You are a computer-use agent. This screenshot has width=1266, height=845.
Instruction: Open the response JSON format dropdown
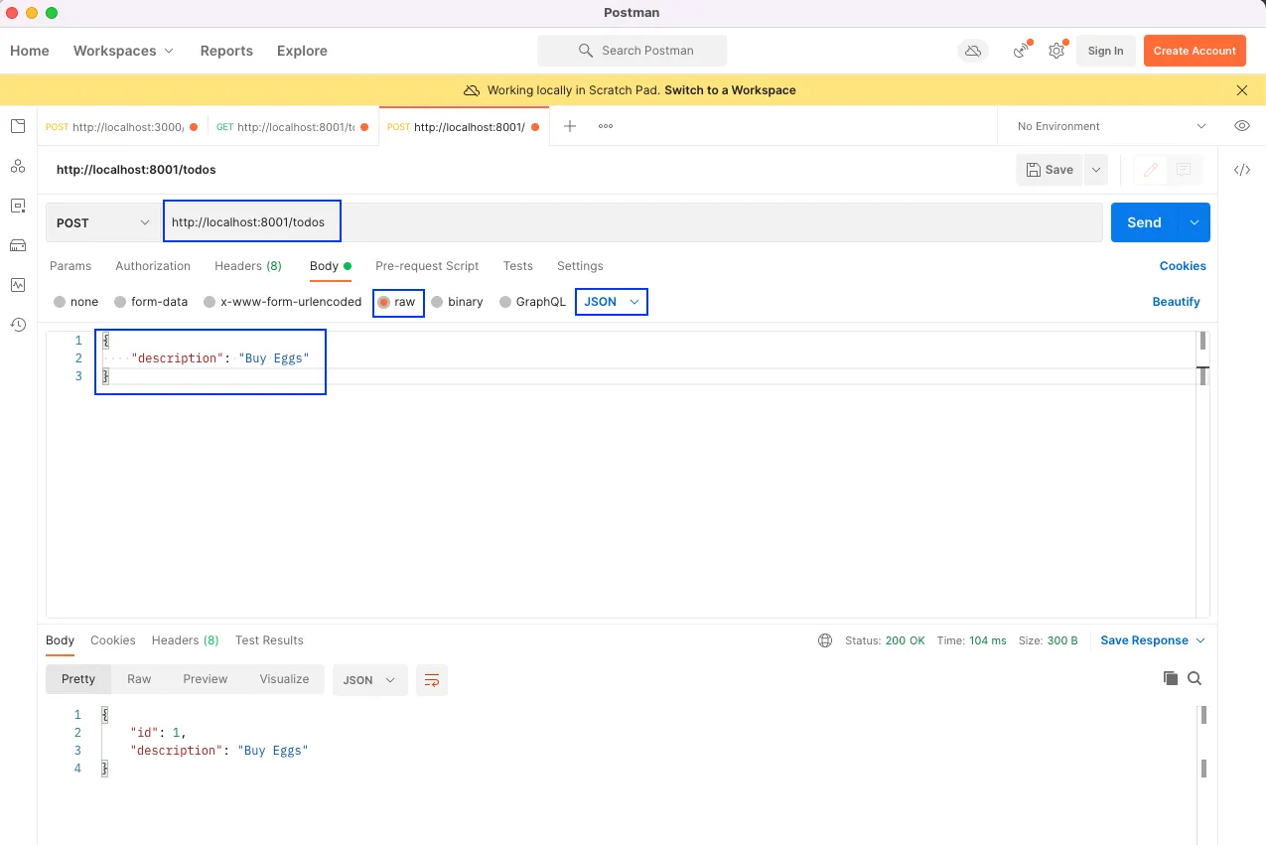click(369, 680)
